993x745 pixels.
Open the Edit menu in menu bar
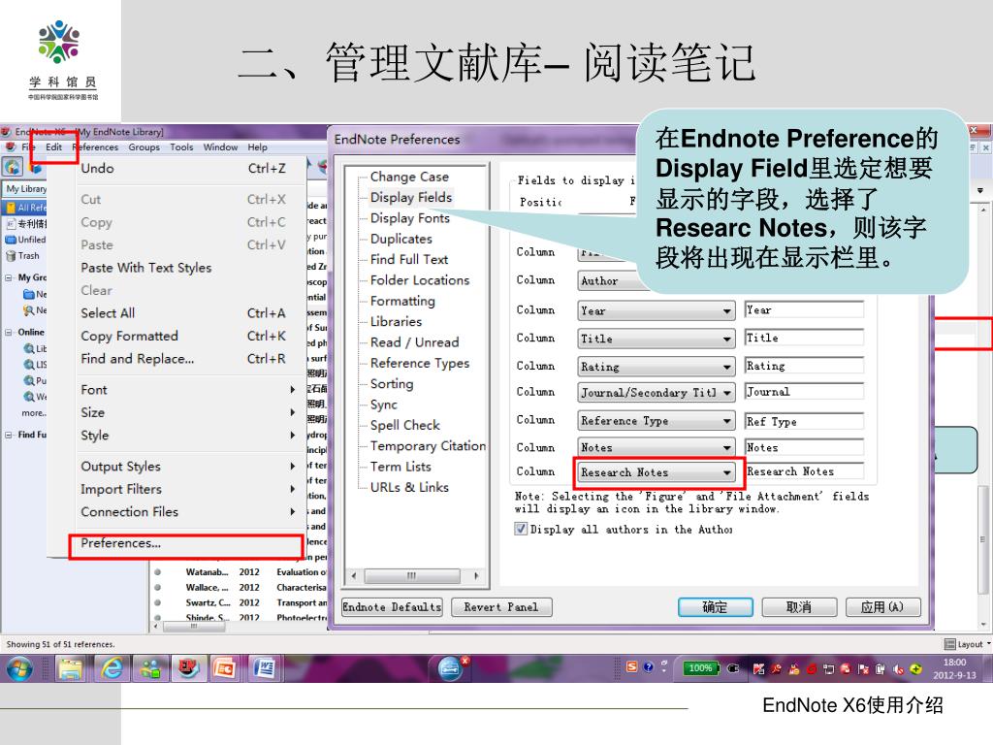coord(54,147)
